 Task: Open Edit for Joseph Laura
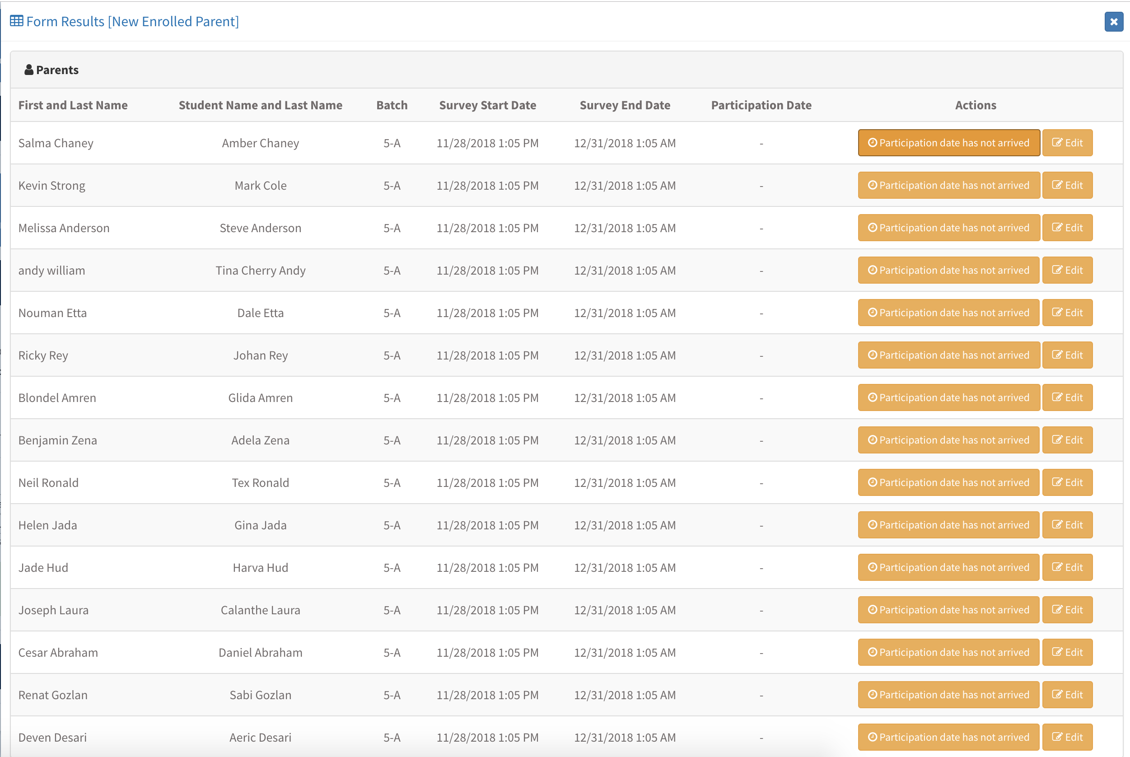[x=1067, y=610]
